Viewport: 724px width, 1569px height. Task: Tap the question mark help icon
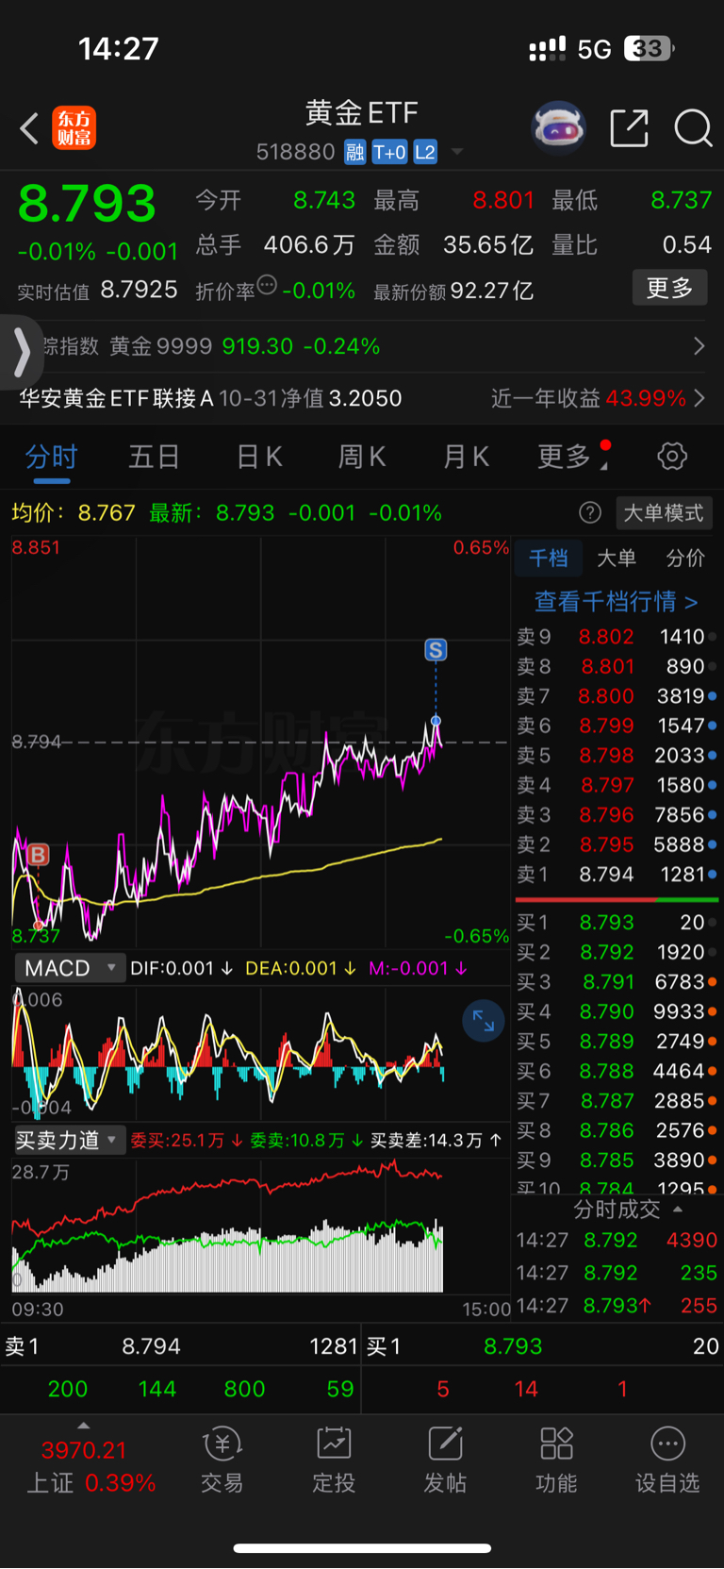tap(590, 512)
